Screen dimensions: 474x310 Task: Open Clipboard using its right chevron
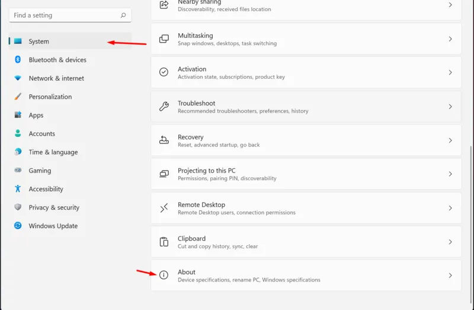[x=450, y=242]
